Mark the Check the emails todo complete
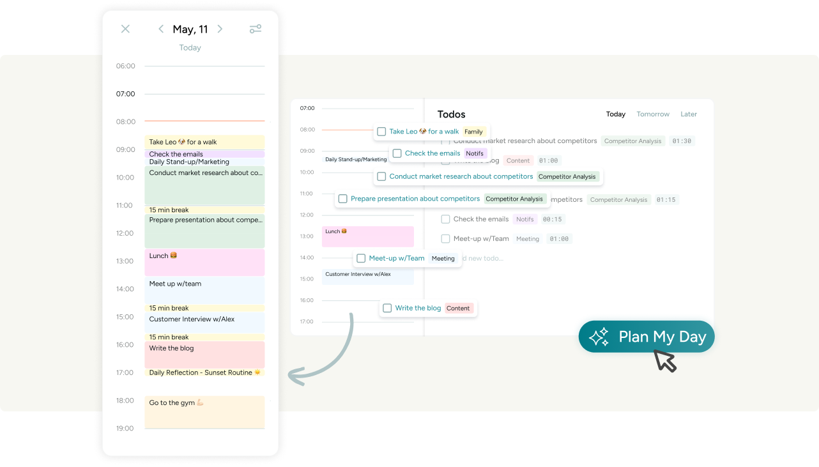This screenshot has height=467, width=819. [x=398, y=153]
